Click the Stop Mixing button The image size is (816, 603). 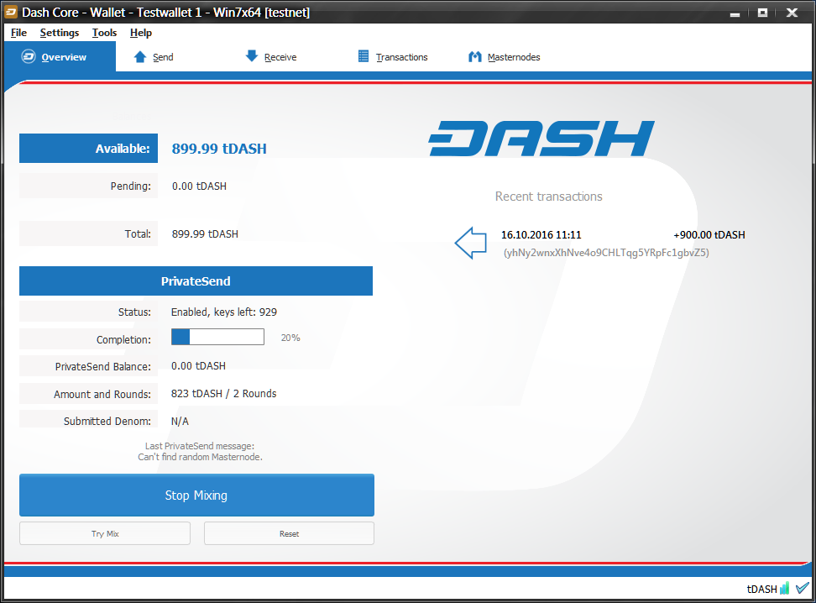tap(196, 496)
